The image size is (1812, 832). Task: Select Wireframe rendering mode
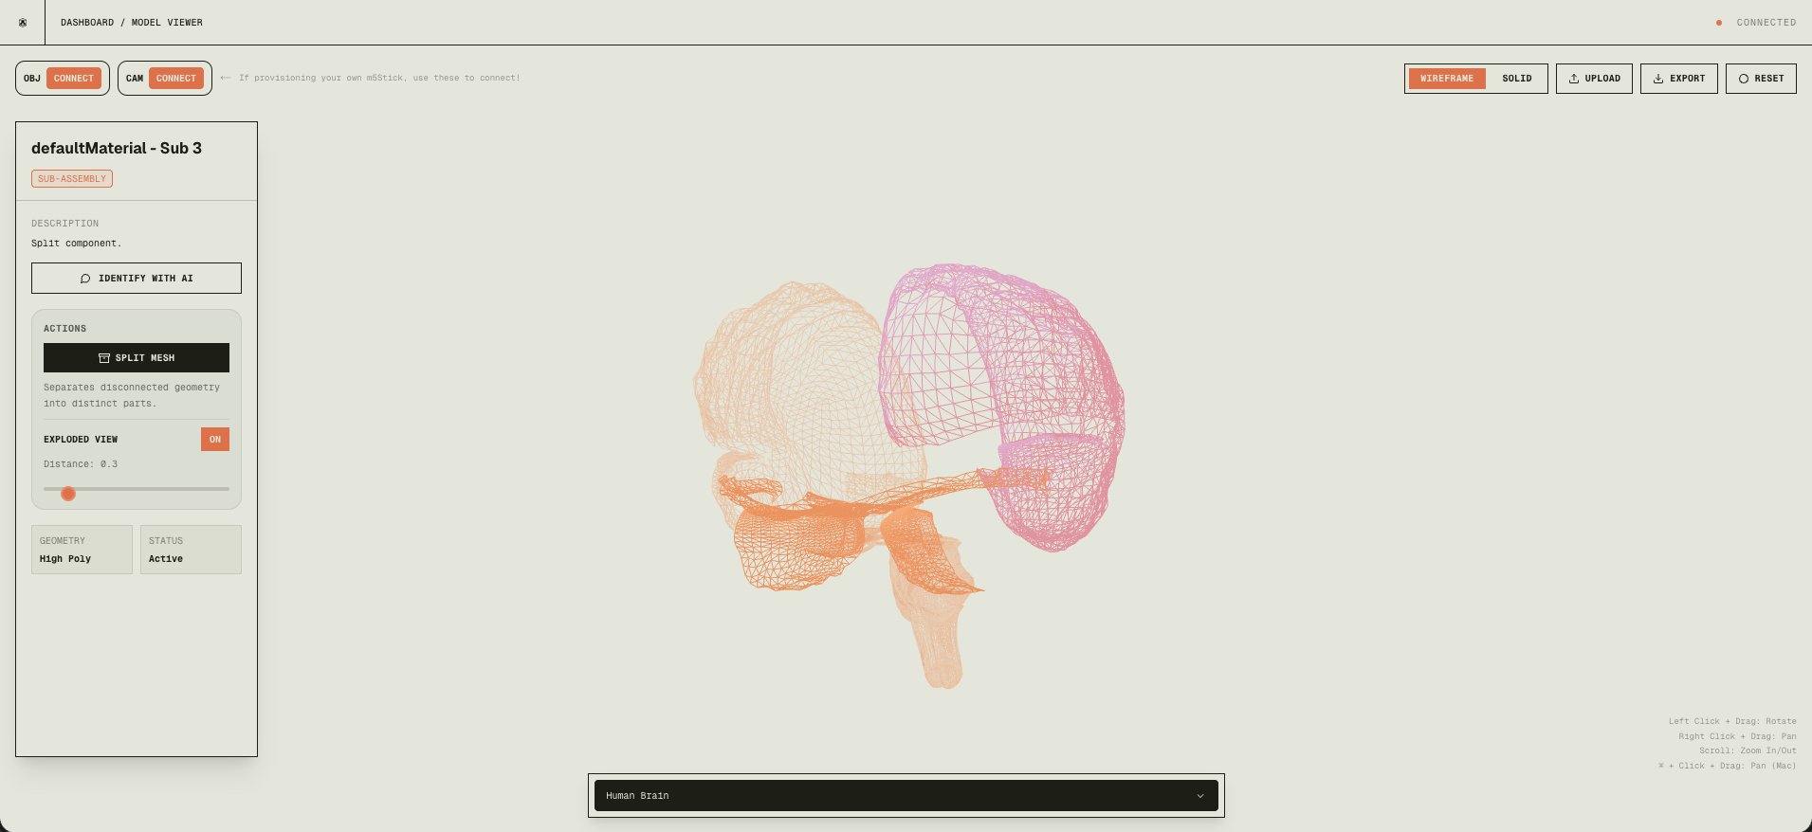(x=1447, y=79)
